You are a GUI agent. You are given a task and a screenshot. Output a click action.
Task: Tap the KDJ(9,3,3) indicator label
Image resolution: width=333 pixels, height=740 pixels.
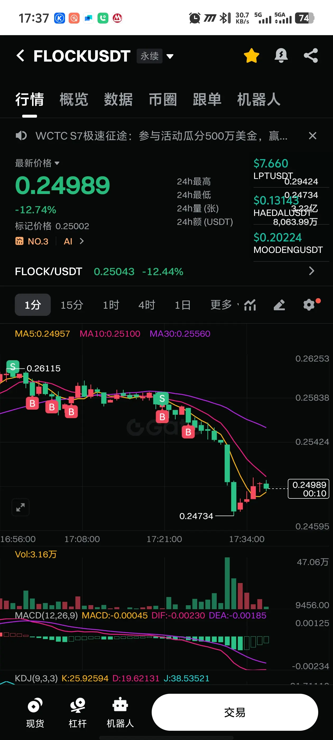[36, 678]
